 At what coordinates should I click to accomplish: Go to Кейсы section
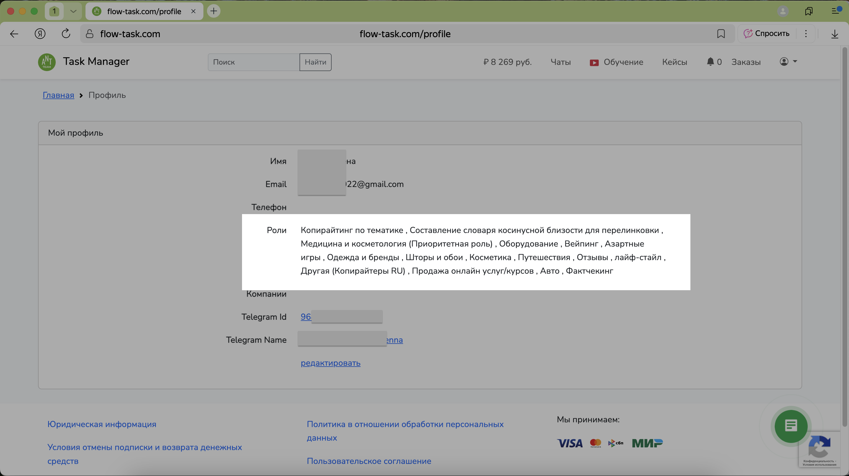click(x=674, y=62)
